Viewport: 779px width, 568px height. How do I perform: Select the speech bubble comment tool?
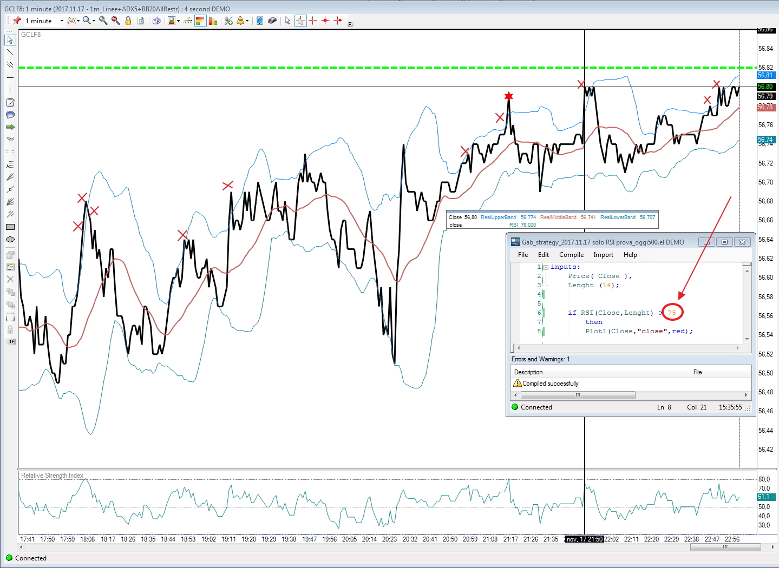point(10,115)
